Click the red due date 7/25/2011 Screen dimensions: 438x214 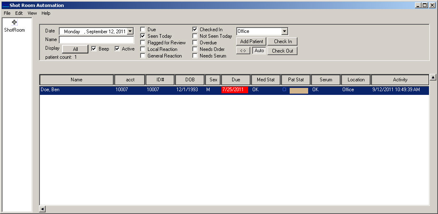235,90
